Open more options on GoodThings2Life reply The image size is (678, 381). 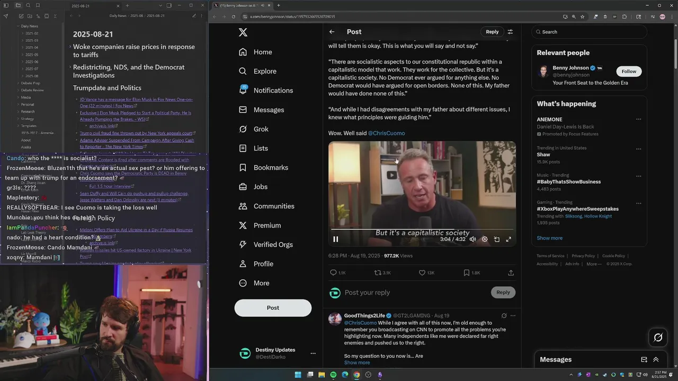click(x=513, y=316)
